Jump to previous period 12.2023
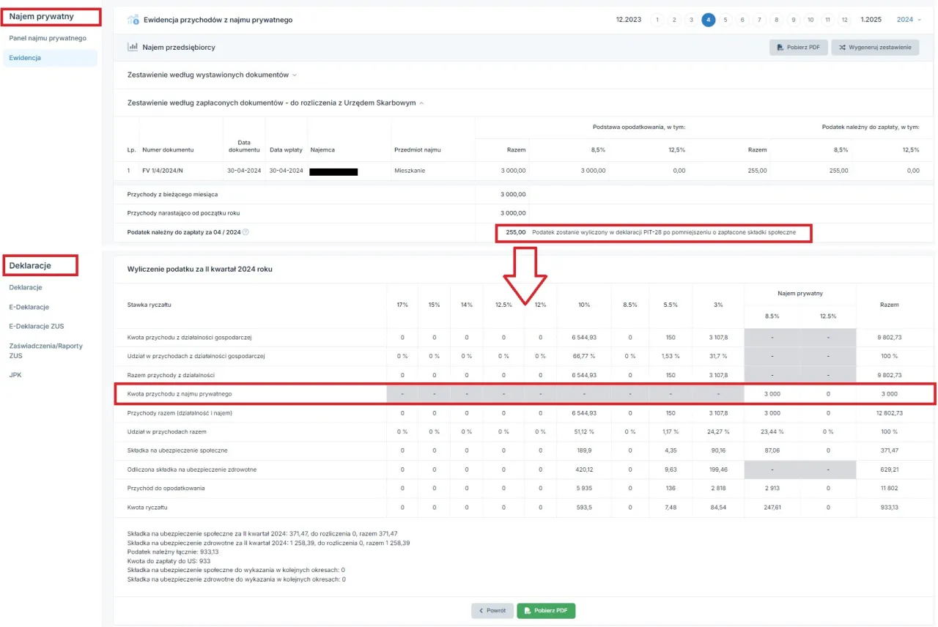The image size is (938, 627). 629,20
